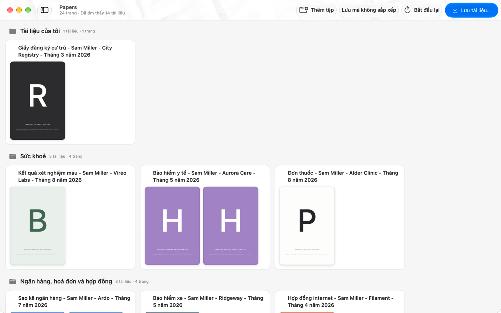Click Lưu mà không sắp xếp button
501x313 pixels.
(369, 10)
